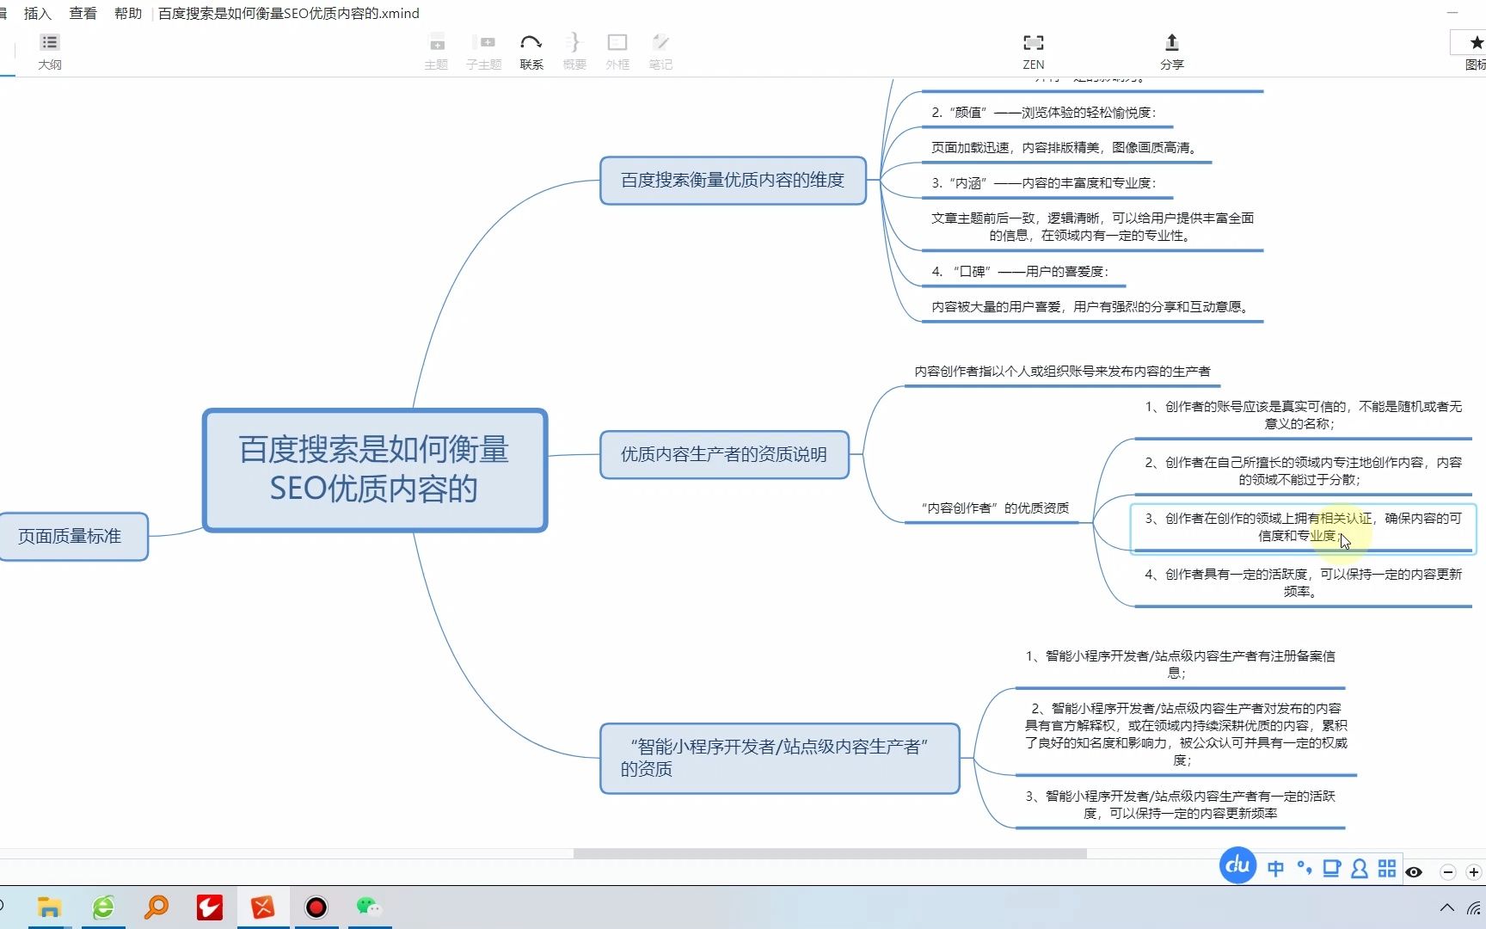The image size is (1486, 929).
Task: Click the Wi-Fi network tray icon
Action: coord(1476,907)
